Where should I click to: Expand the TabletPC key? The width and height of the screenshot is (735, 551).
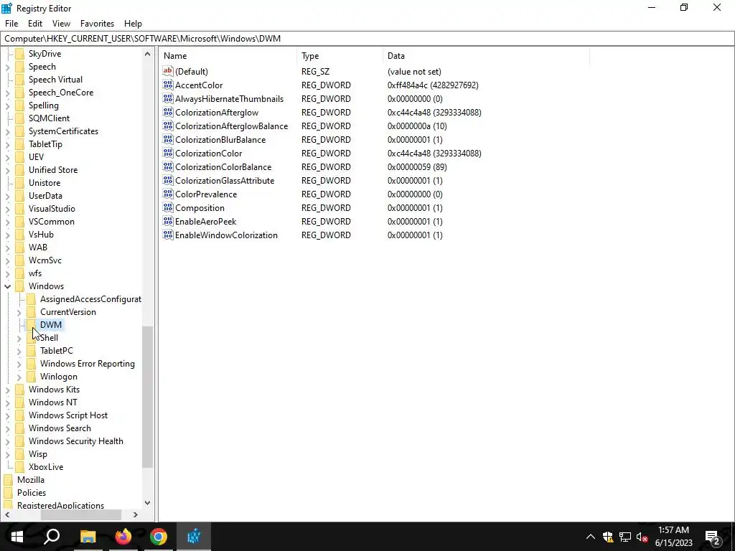pos(19,351)
